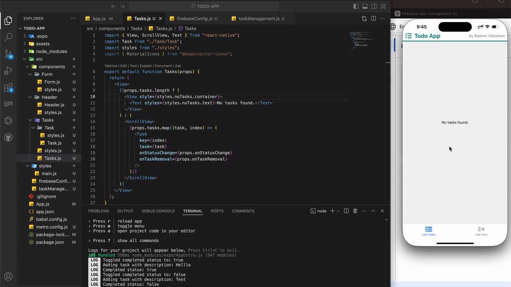Open the Extensions view in activity bar
This screenshot has height=287, width=511.
[8, 88]
